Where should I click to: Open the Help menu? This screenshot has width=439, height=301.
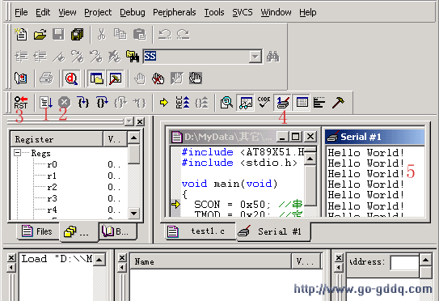click(x=308, y=12)
